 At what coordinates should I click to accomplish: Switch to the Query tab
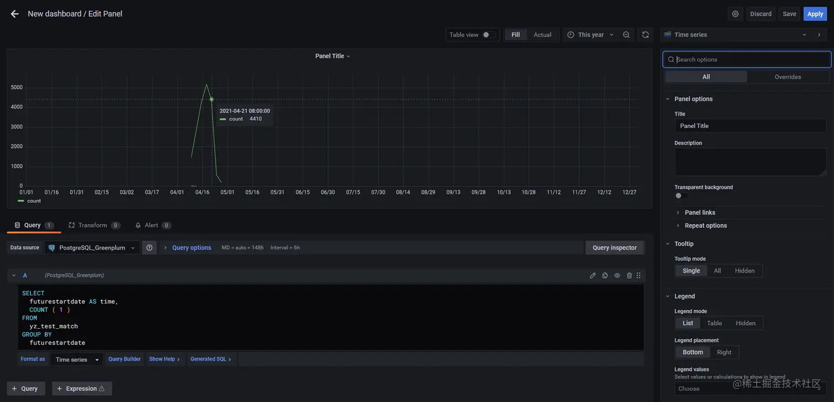click(34, 225)
